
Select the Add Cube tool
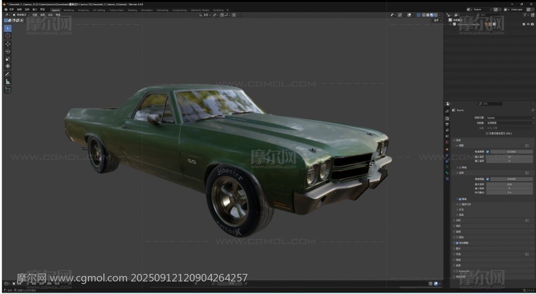tap(8, 90)
